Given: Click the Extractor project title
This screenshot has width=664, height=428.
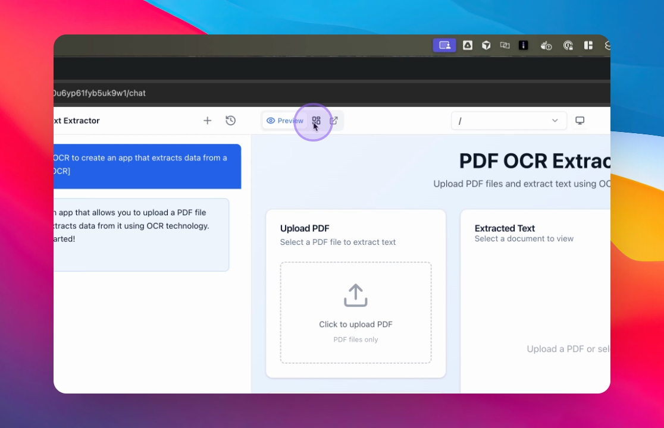Looking at the screenshot, I should tap(77, 121).
